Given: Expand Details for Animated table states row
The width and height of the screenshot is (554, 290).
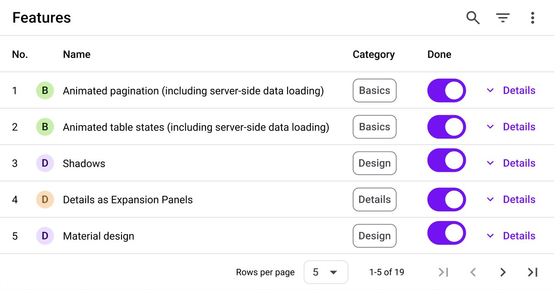Looking at the screenshot, I should [511, 127].
